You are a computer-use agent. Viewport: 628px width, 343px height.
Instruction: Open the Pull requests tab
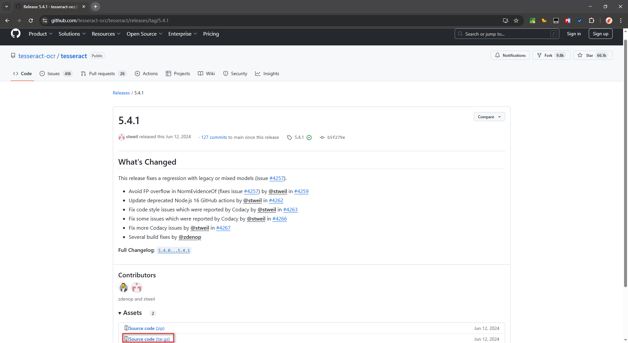(x=103, y=74)
